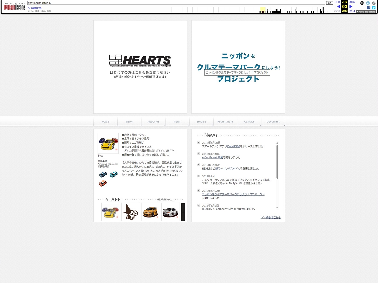Image resolution: width=378 pixels, height=283 pixels.
Task: Select the Service navigation item
Action: [201, 122]
